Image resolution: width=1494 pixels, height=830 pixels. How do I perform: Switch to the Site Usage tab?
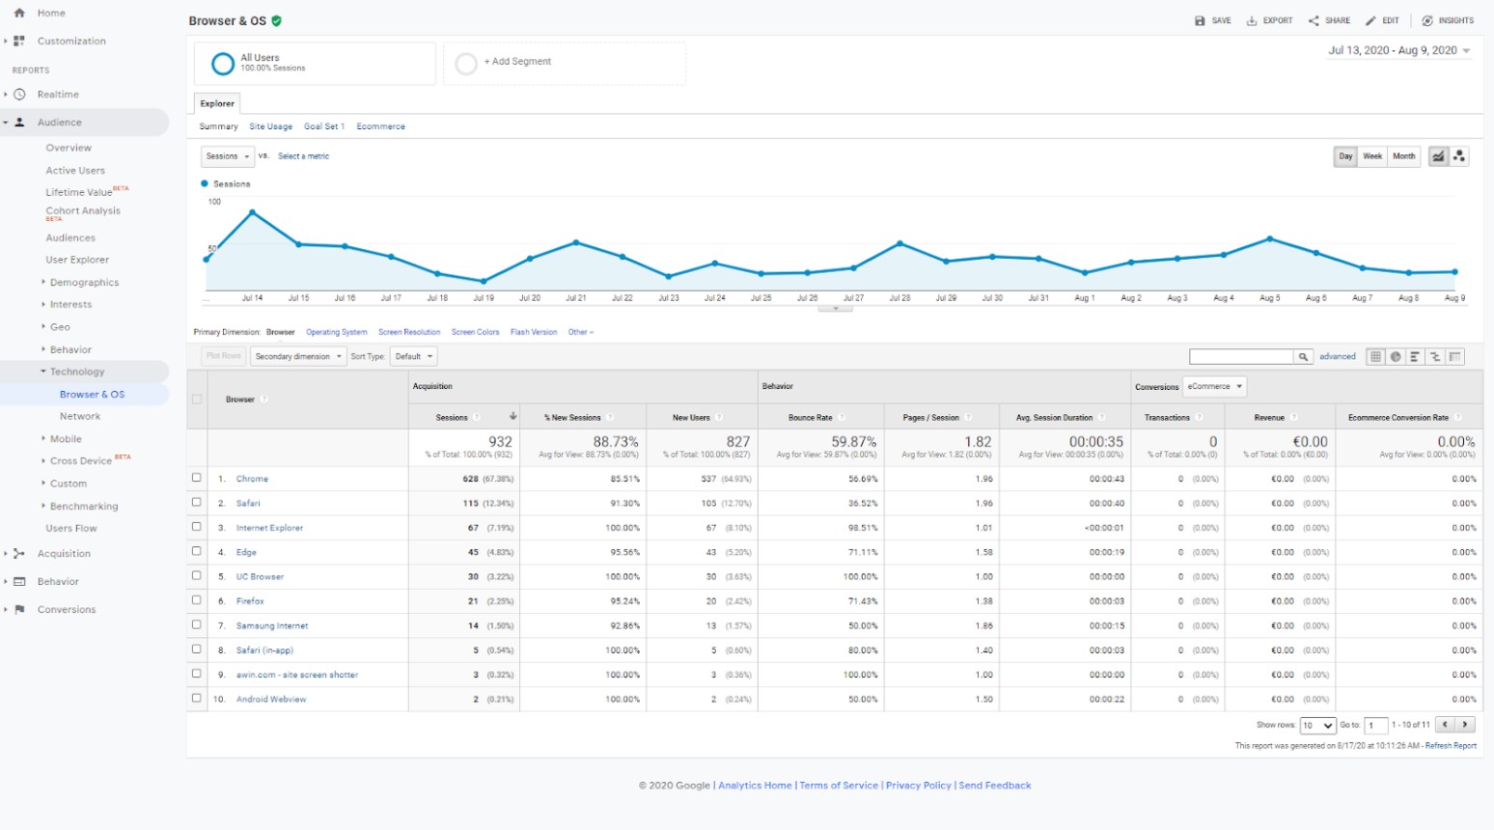[270, 126]
